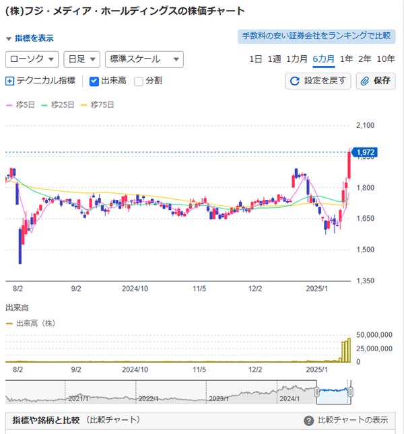
Task: Click the 2022/1 marker in the overview timeline
Action: click(148, 398)
